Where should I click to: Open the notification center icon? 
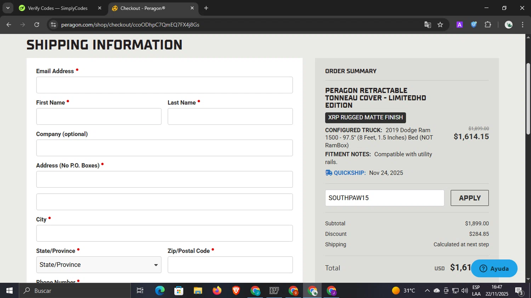(x=519, y=291)
